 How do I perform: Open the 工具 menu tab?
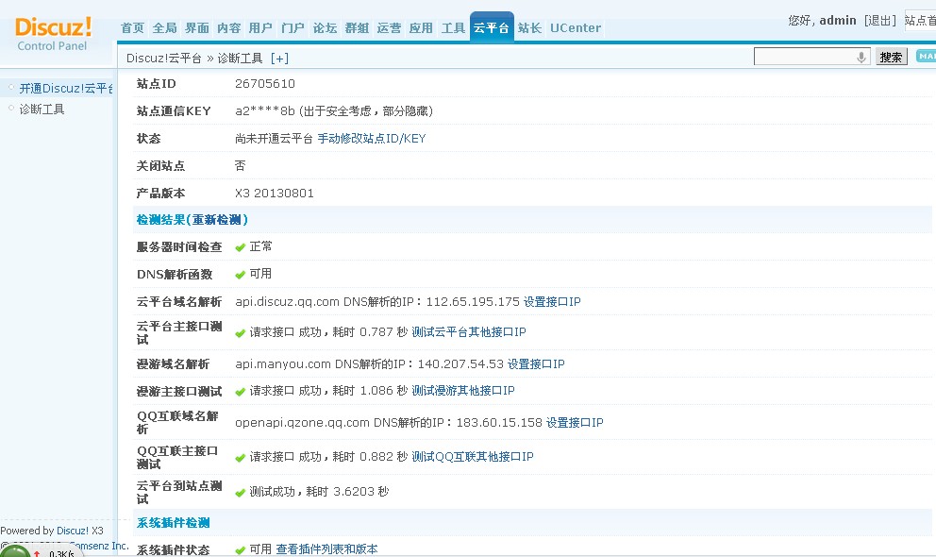pos(453,28)
